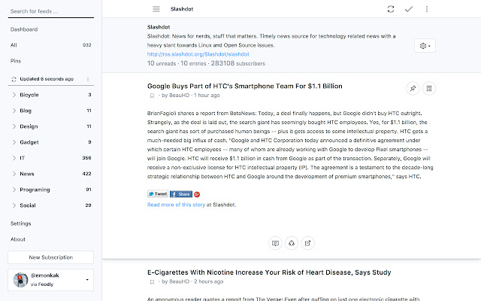Click the All unread count 932
481x301 pixels.
coord(87,45)
